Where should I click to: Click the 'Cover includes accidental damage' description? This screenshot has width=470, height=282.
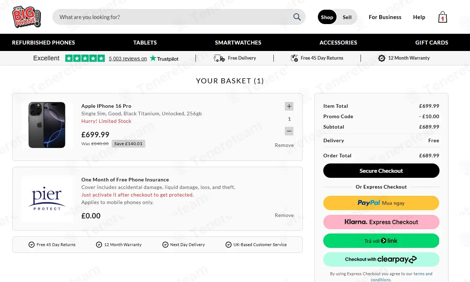(158, 187)
